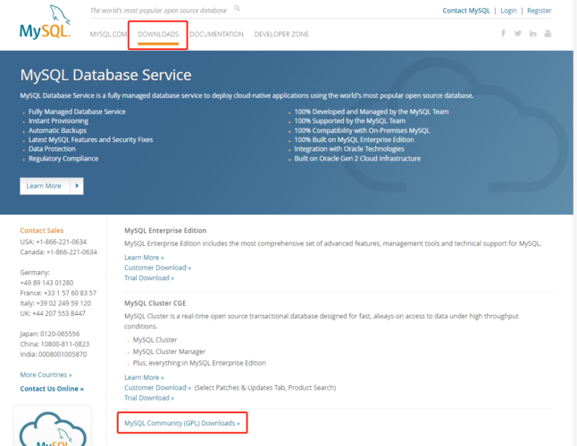Click '100% Supported by the MySQL Team'
Image resolution: width=577 pixels, height=446 pixels.
tap(349, 121)
